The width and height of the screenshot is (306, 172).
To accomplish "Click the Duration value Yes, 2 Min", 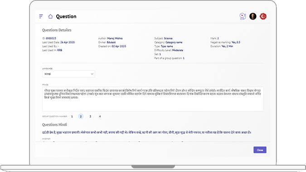I will tap(227, 46).
